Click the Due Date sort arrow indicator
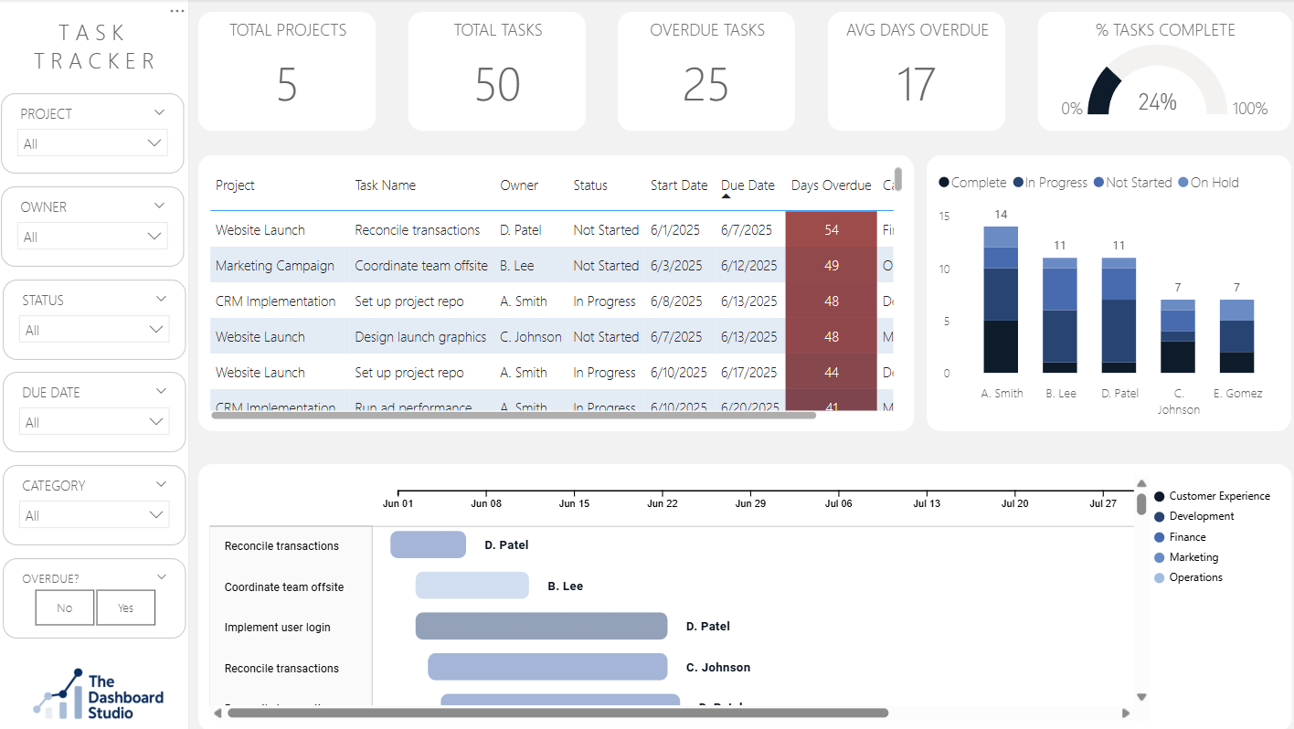1294x729 pixels. (x=727, y=196)
